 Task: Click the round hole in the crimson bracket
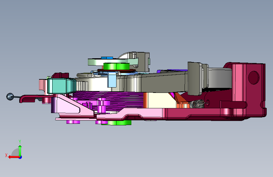coord(253,77)
